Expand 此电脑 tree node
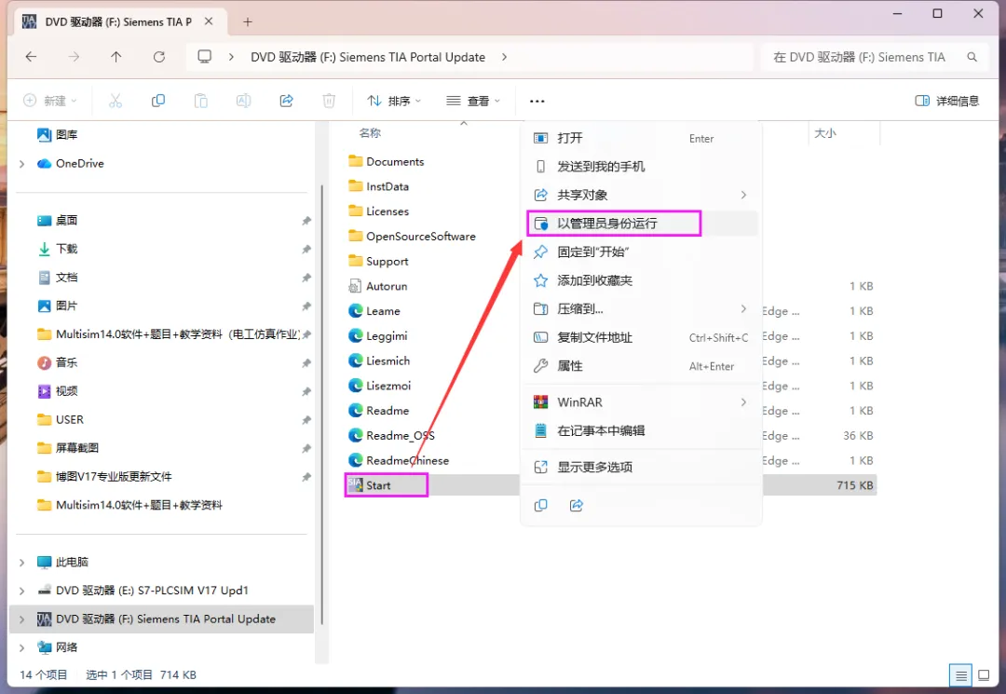The image size is (1006, 694). point(21,563)
